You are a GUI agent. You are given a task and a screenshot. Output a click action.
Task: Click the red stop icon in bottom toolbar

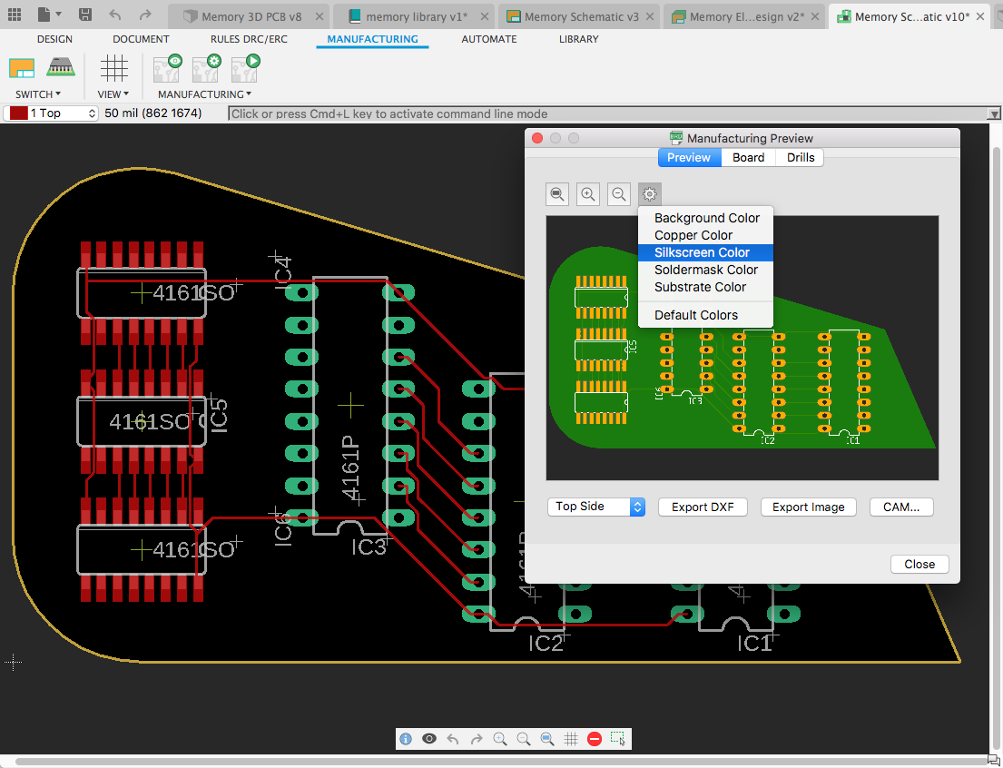595,739
